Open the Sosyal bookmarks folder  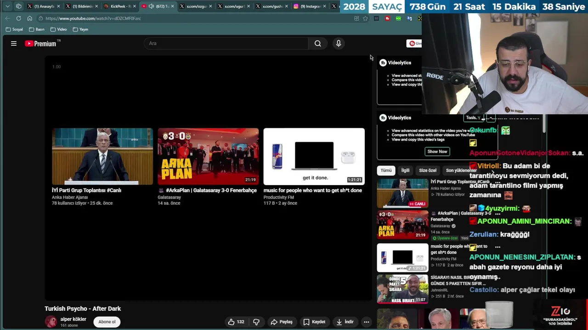(14, 29)
